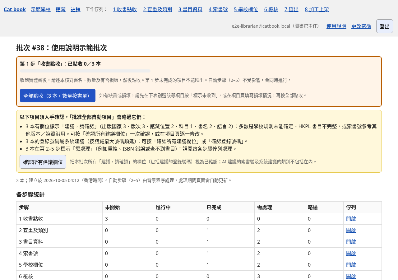Open the 更改密碼 link

[x=361, y=26]
